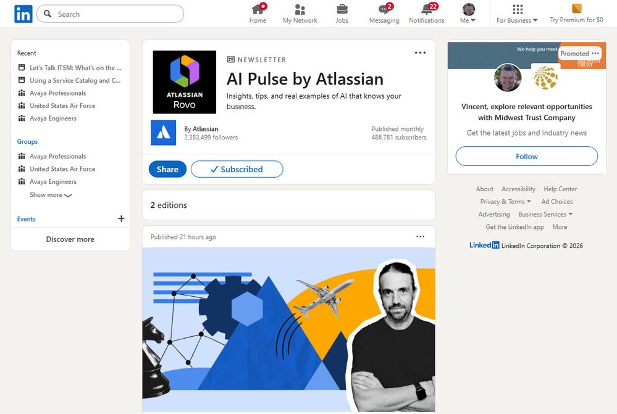Open Avaya Professionals under Recent
The height and width of the screenshot is (414, 617).
coord(52,93)
